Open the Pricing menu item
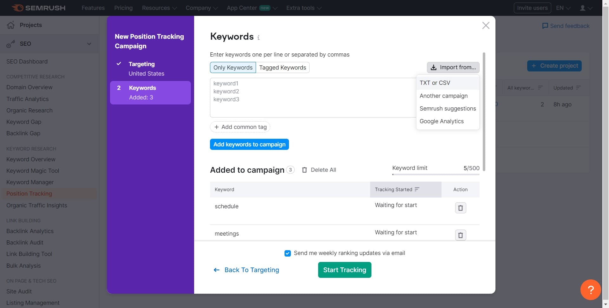 click(123, 8)
